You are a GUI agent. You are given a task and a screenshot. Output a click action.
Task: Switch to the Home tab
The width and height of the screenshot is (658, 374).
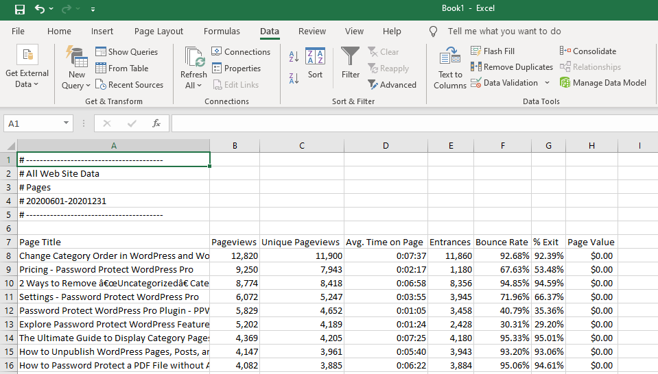[x=59, y=32]
